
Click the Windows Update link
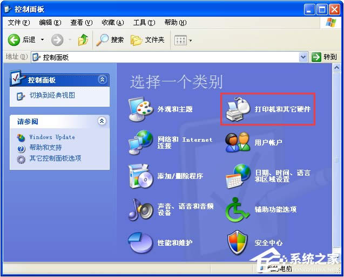[x=52, y=137]
